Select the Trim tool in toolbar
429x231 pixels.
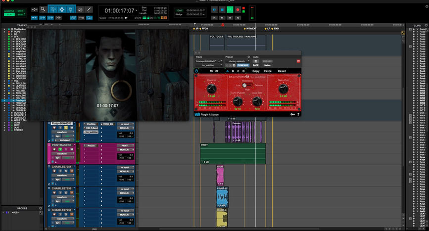(x=53, y=9)
